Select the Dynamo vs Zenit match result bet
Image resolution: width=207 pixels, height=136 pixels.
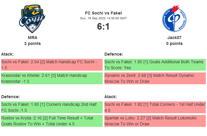click(x=155, y=78)
